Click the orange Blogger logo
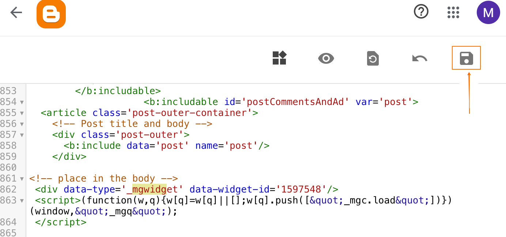 pos(51,14)
